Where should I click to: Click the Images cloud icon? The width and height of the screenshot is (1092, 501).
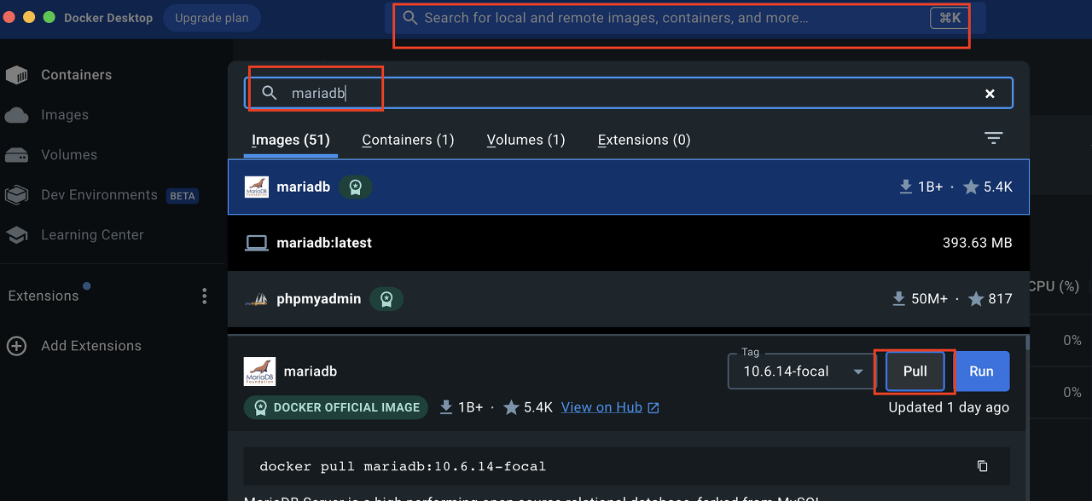pos(16,115)
